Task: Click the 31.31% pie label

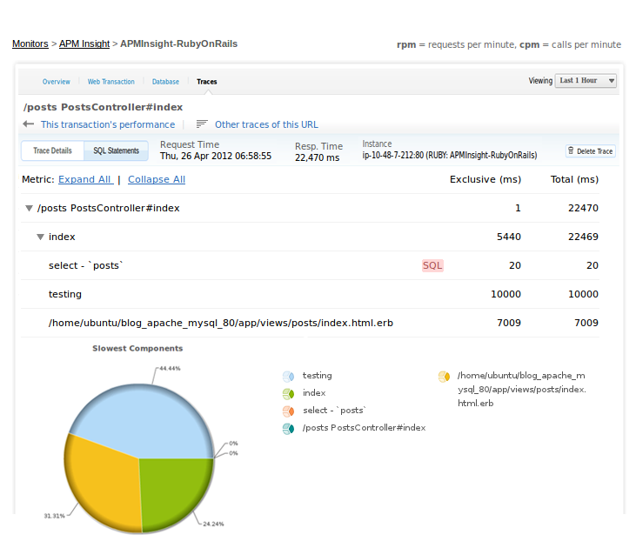Action: 54,516
